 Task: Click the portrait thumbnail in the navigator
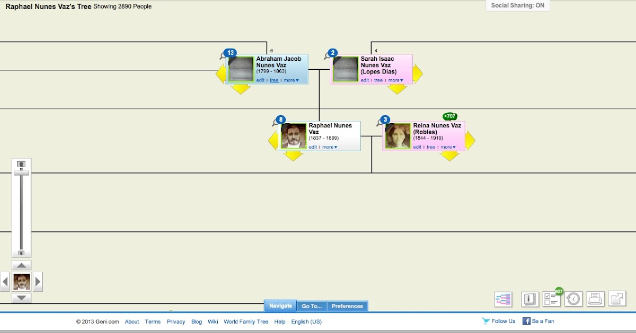click(21, 282)
